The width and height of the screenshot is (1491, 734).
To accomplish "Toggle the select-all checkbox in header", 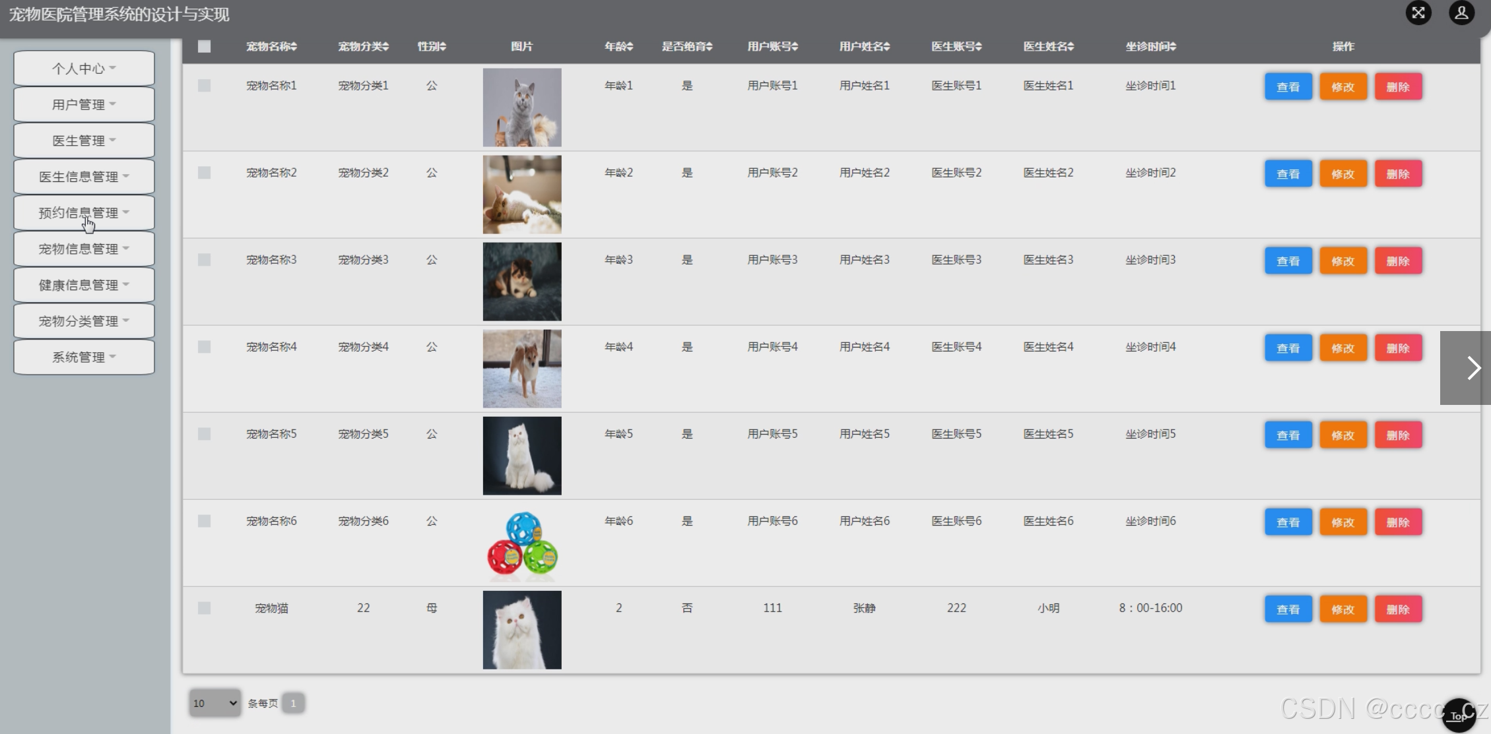I will click(x=204, y=47).
